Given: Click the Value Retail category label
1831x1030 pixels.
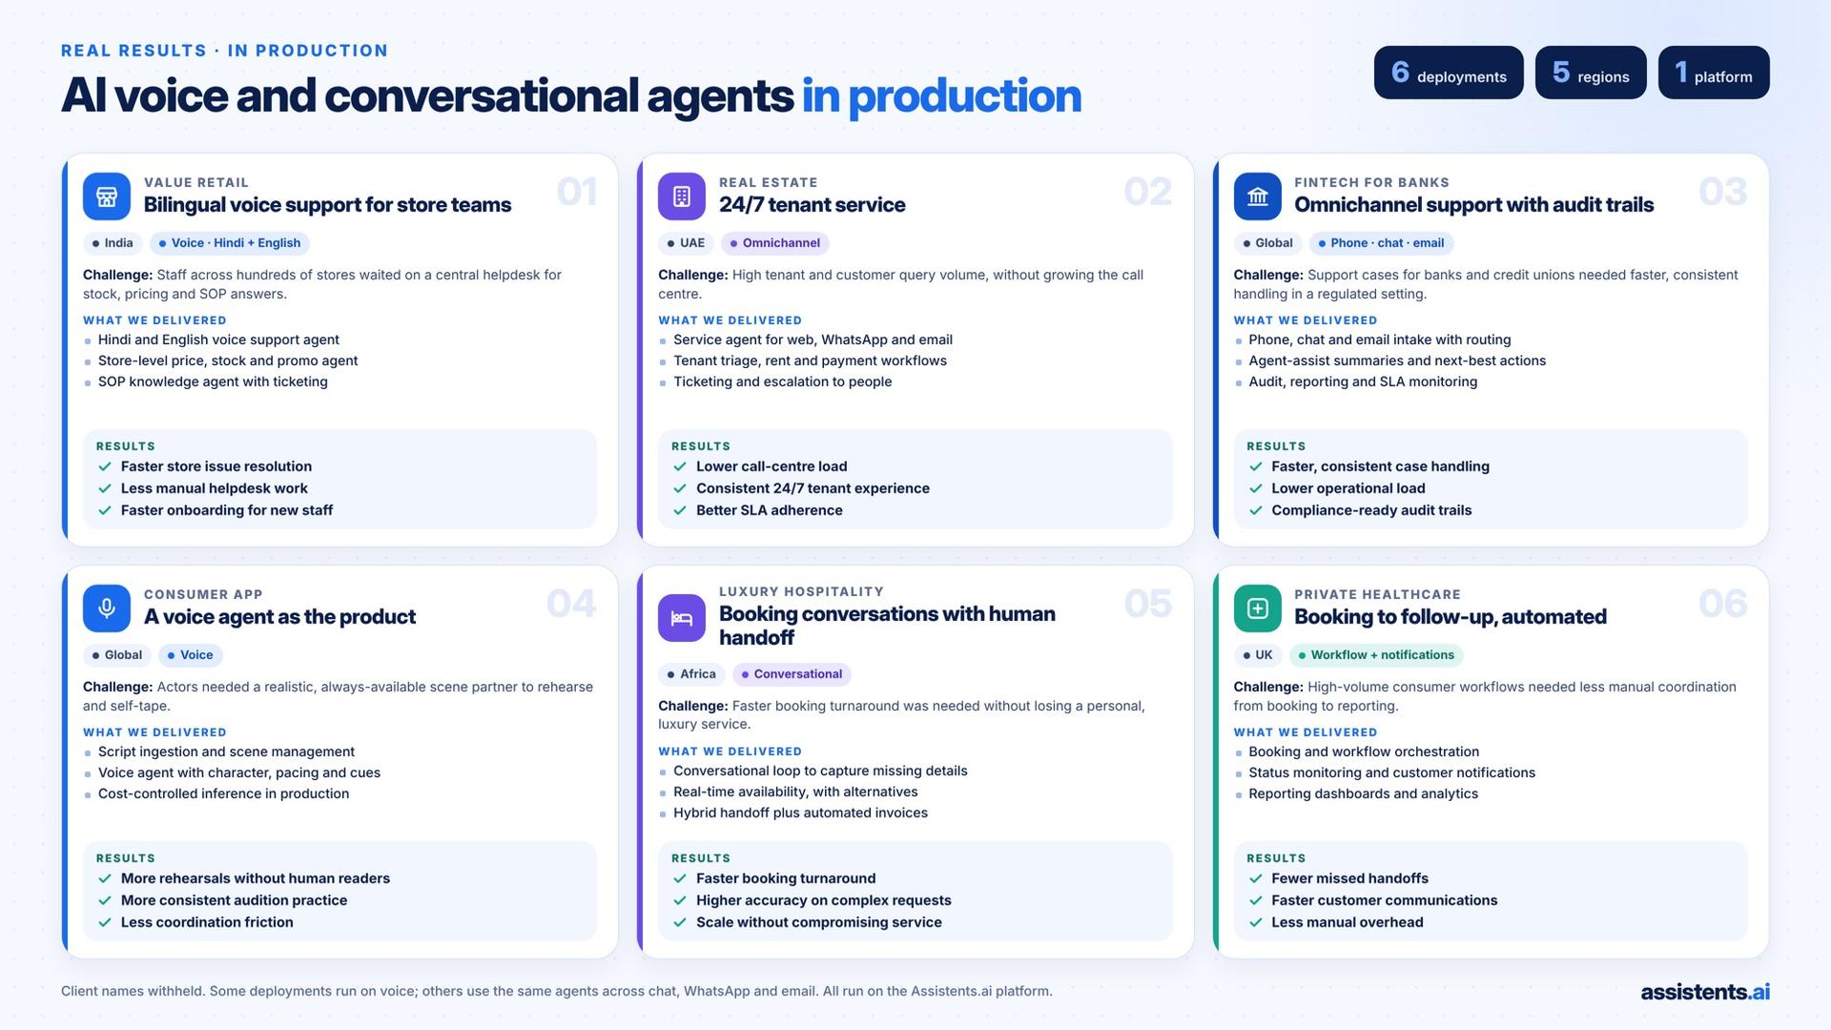Looking at the screenshot, I should (195, 182).
